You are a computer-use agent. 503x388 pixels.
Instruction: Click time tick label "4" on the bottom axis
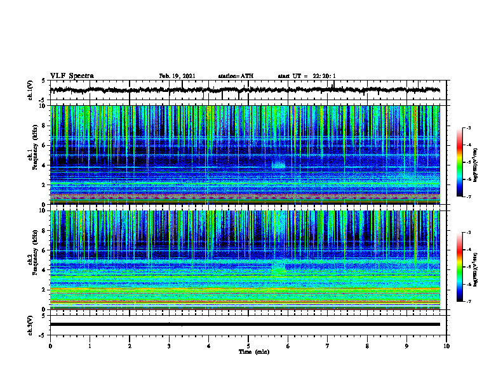point(209,346)
